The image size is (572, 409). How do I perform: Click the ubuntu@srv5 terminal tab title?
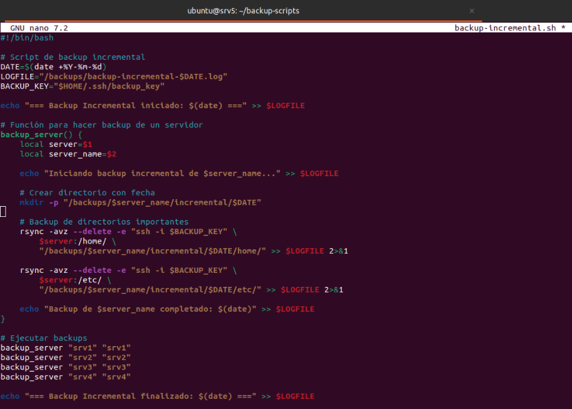(243, 11)
